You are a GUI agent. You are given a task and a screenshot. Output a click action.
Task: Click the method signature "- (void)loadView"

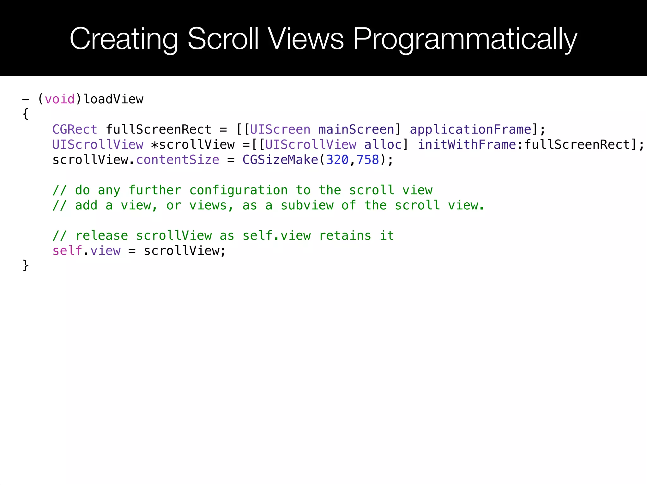pos(83,99)
